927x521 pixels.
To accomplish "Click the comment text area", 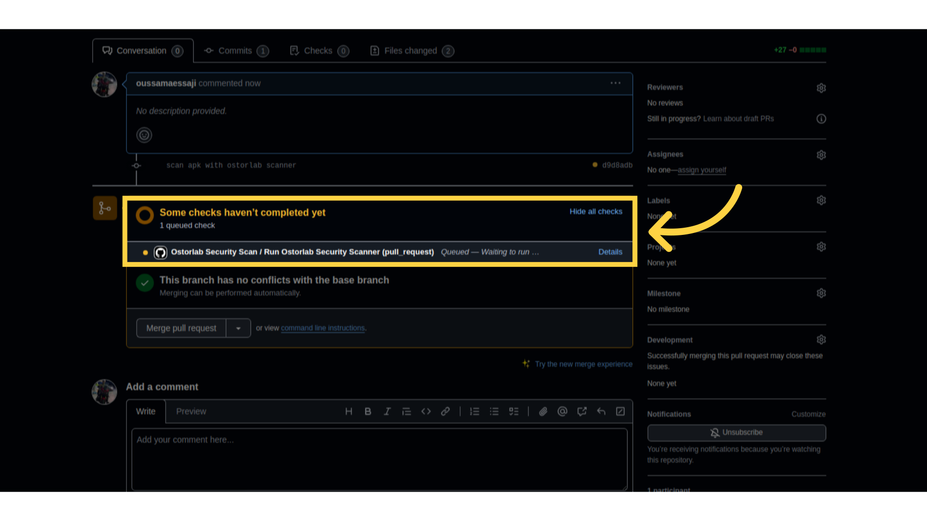I will (379, 459).
